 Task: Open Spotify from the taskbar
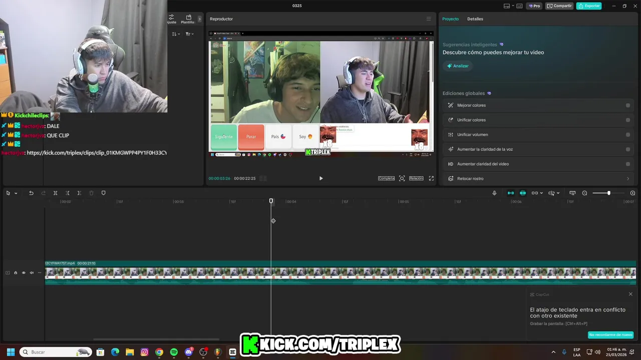coord(174,352)
